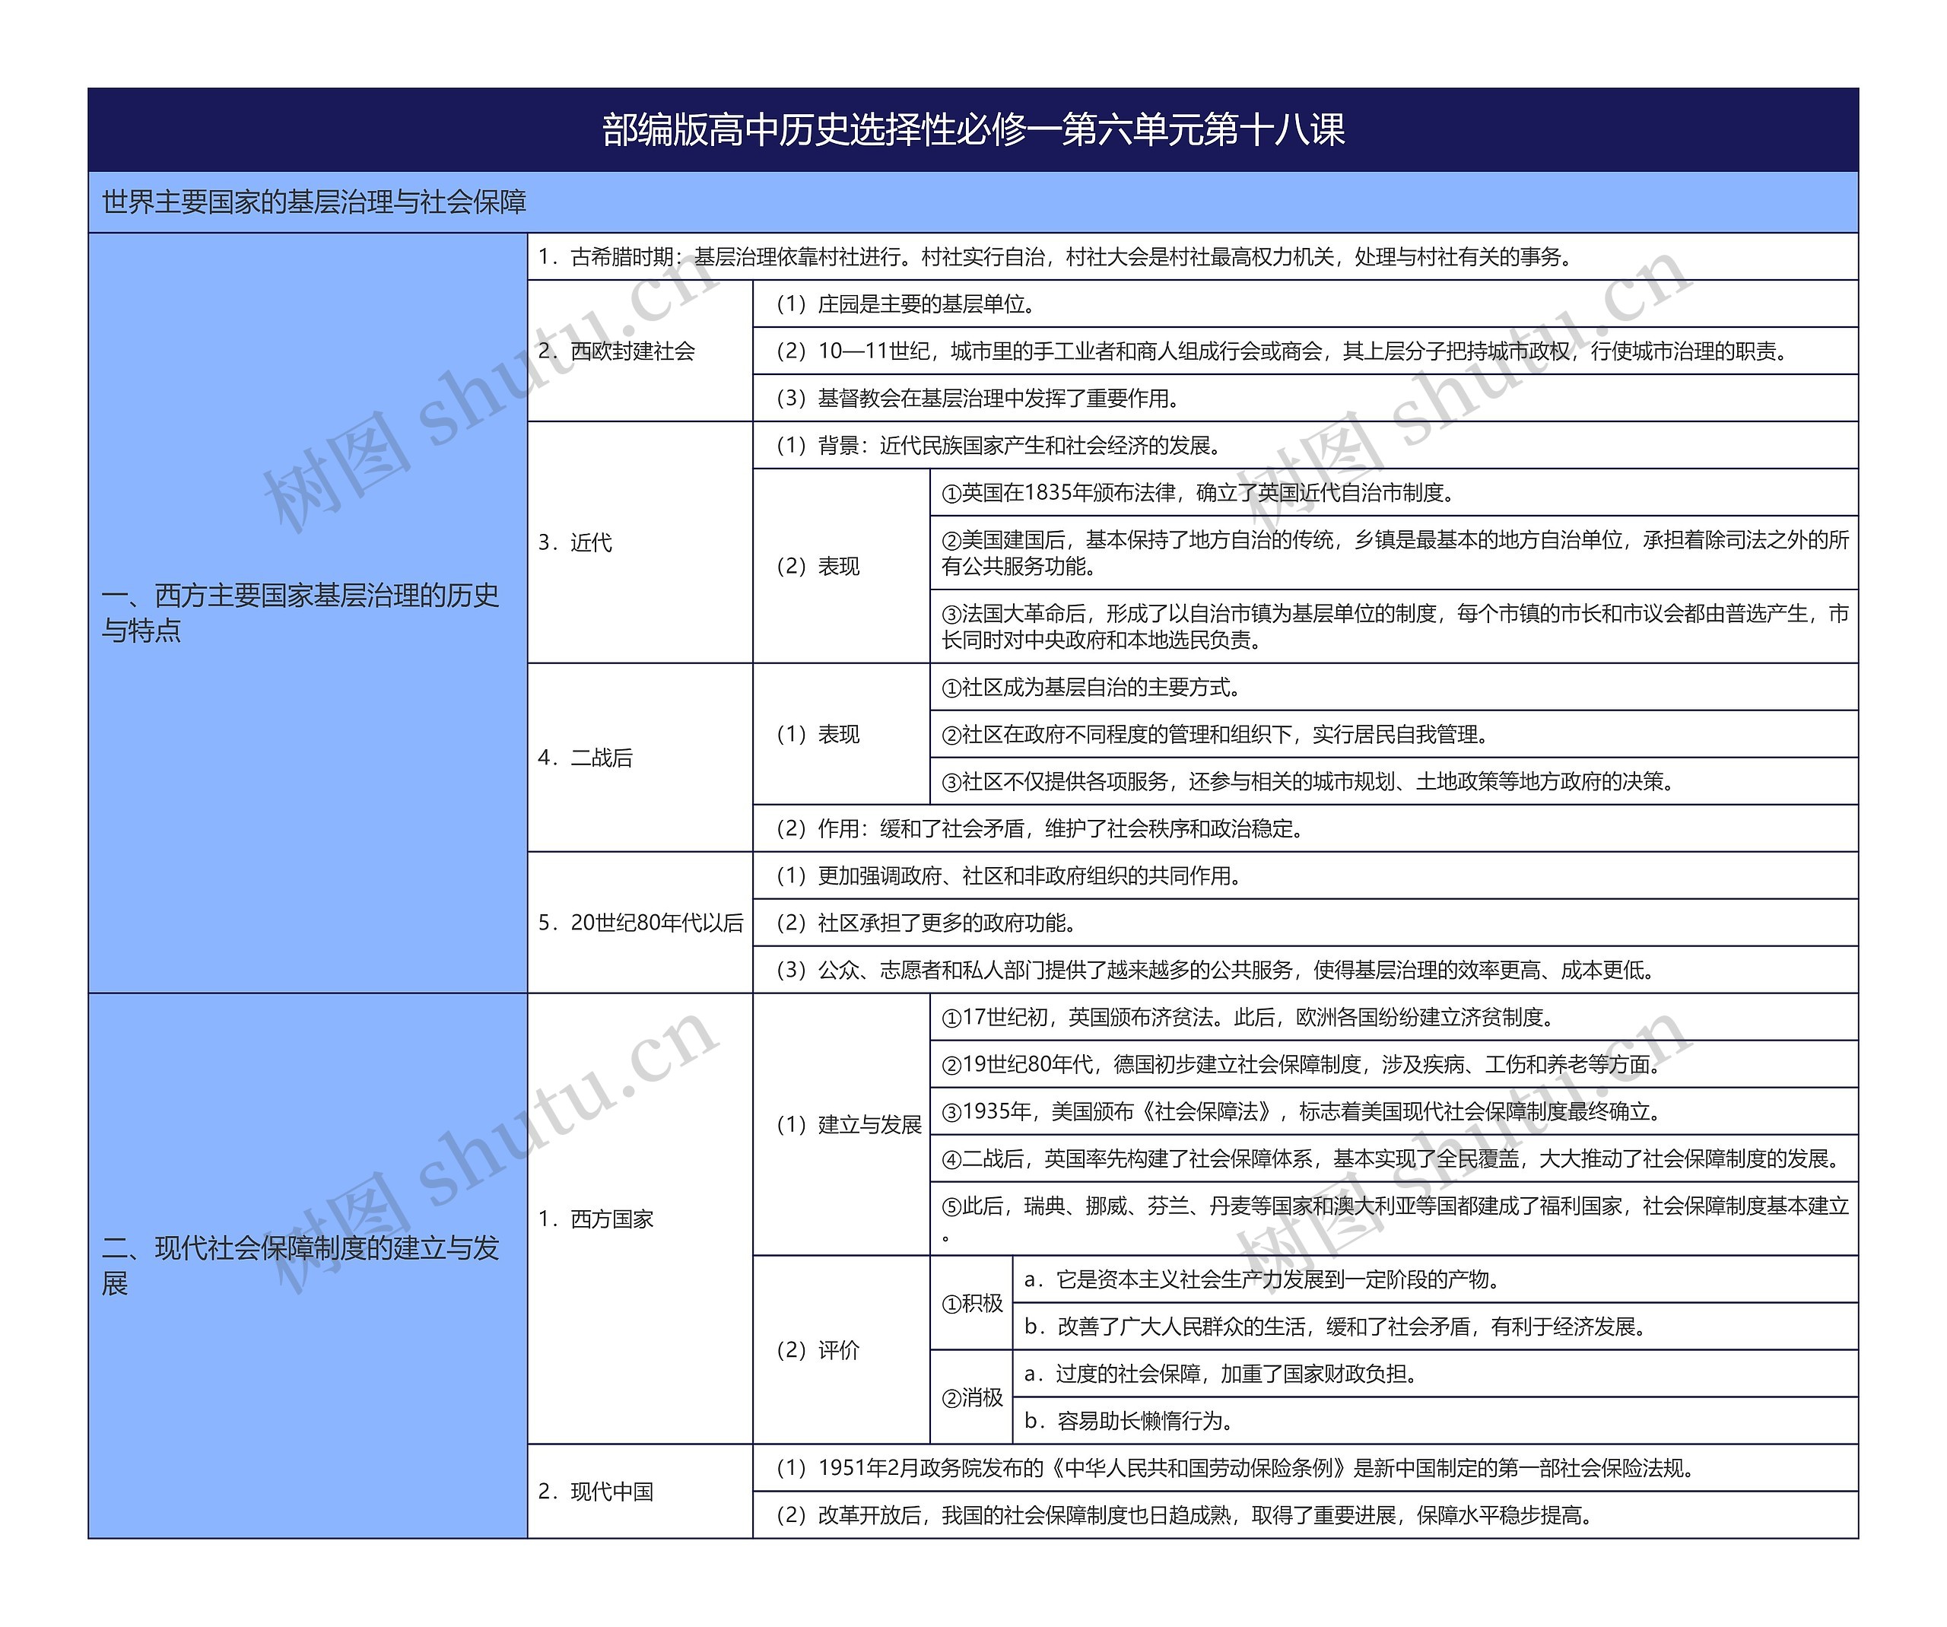The width and height of the screenshot is (1947, 1627).
Task: Click the cell 5．20世纪80年代以后
Action: pyautogui.click(x=640, y=923)
